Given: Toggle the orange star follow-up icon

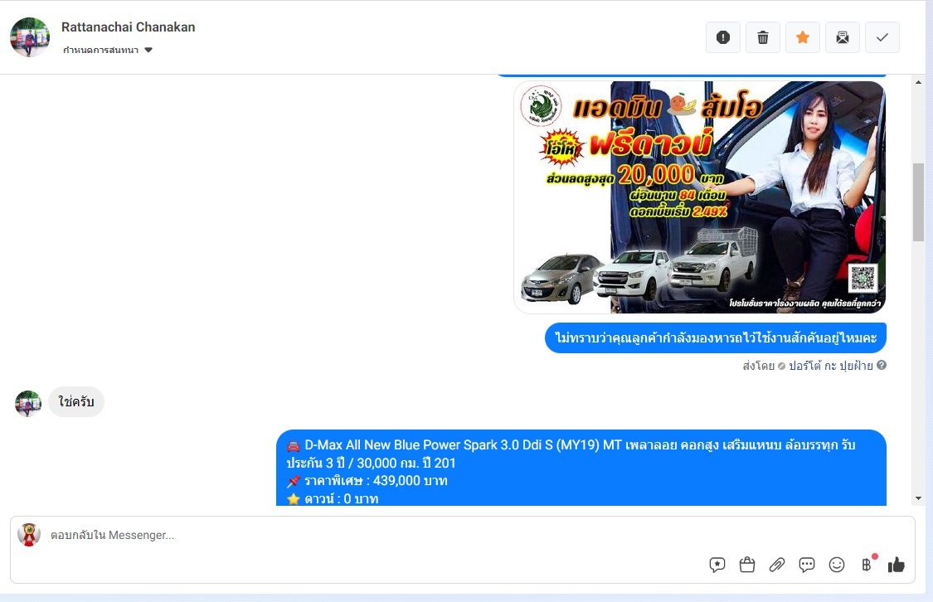Looking at the screenshot, I should [x=803, y=37].
